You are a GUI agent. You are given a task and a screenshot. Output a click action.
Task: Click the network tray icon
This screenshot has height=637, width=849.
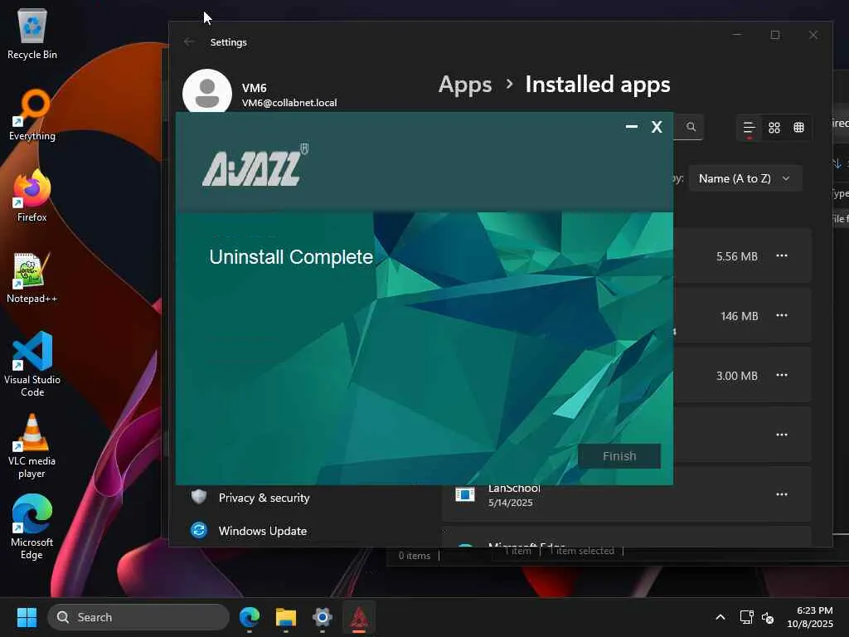747,617
